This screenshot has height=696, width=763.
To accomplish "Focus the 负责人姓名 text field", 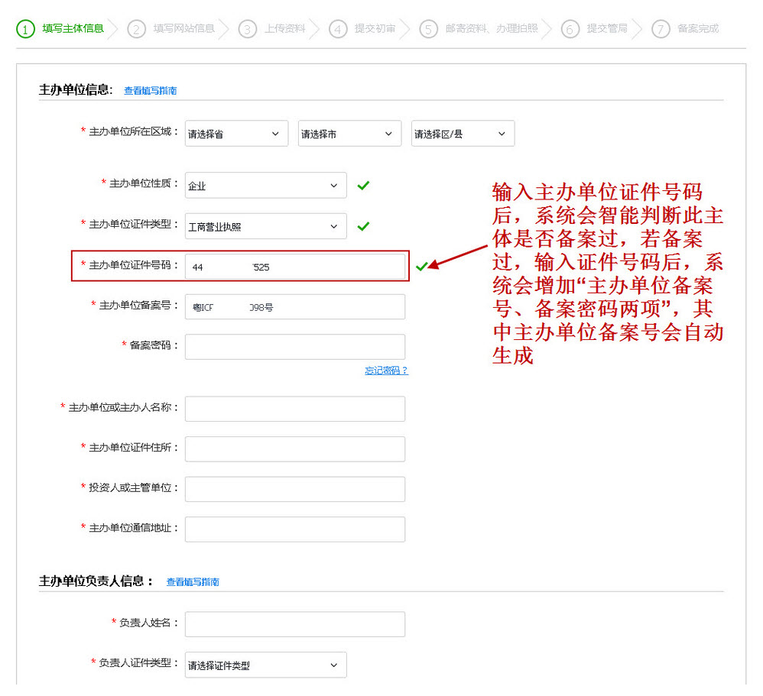I will (x=295, y=624).
